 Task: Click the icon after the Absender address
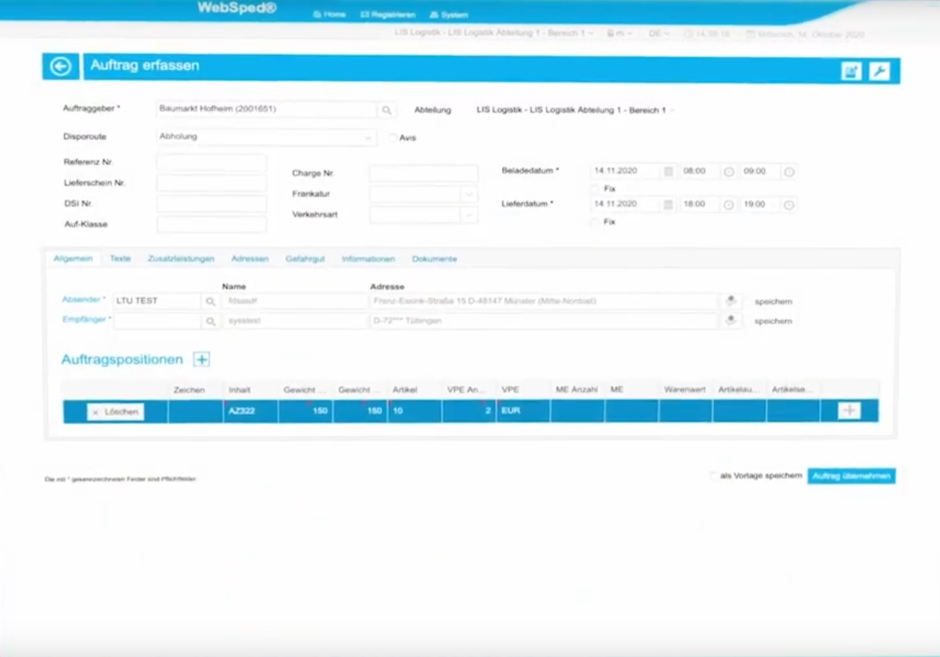(730, 301)
